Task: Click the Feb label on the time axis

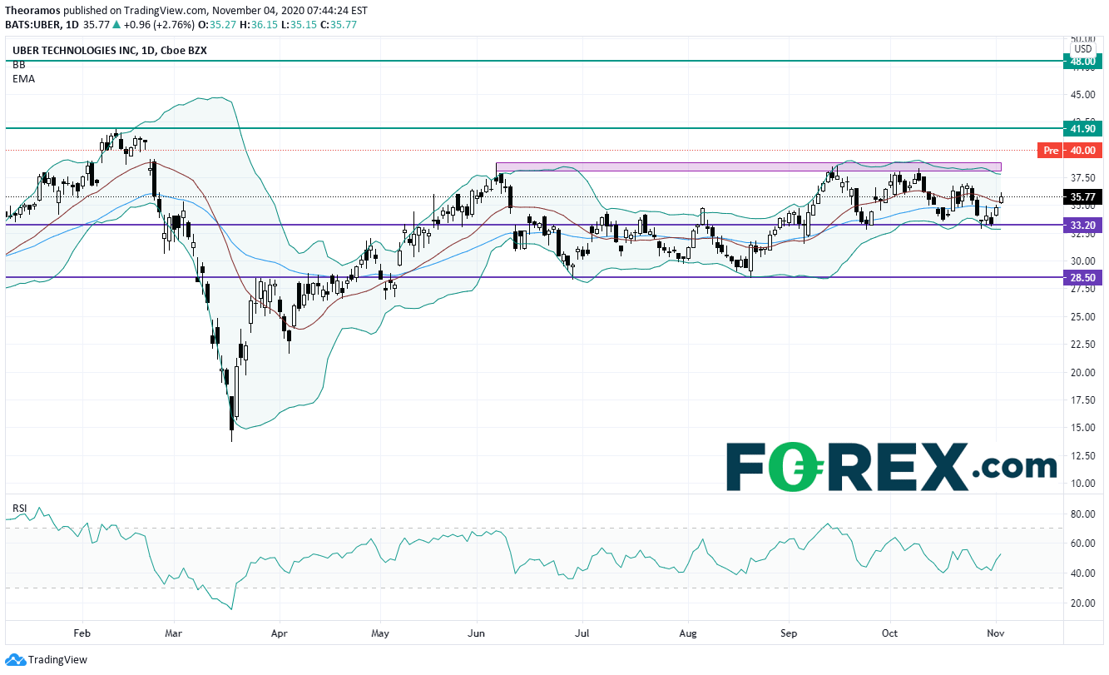Action: point(81,633)
